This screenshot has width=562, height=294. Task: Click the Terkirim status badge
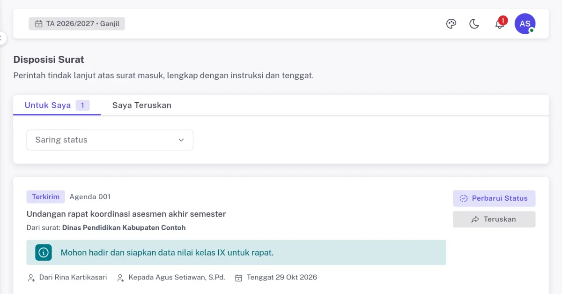(x=46, y=197)
